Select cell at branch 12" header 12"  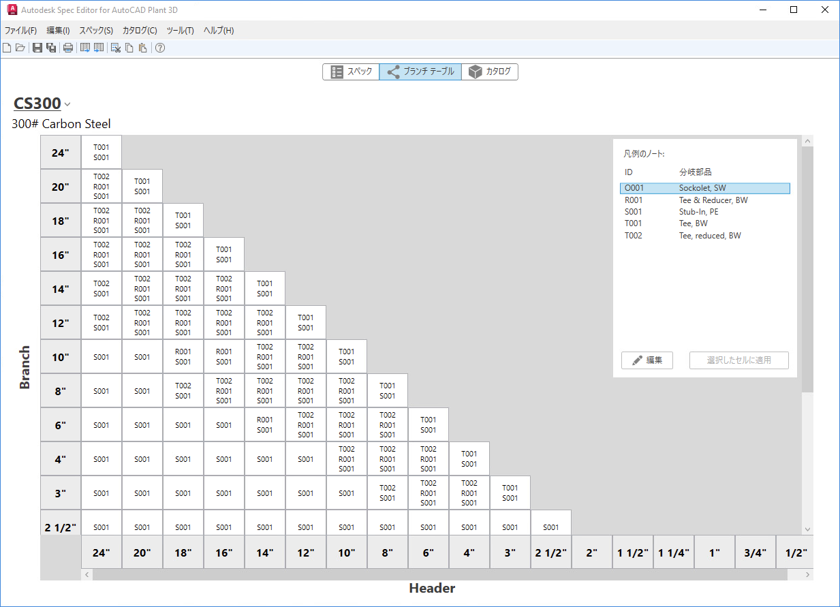pyautogui.click(x=306, y=323)
